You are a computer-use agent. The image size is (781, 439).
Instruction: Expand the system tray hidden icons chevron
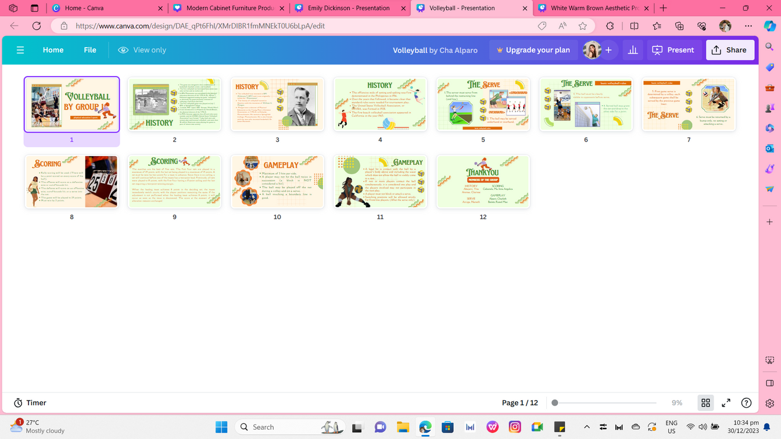(586, 427)
